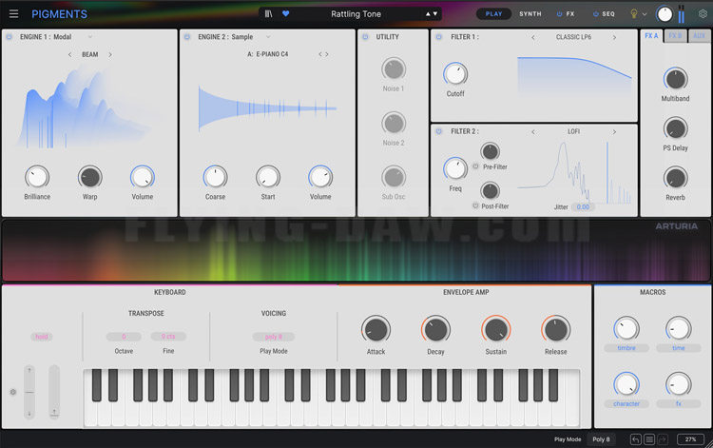Click the Fine transpose value
Image resolution: width=713 pixels, height=448 pixels.
tap(168, 337)
